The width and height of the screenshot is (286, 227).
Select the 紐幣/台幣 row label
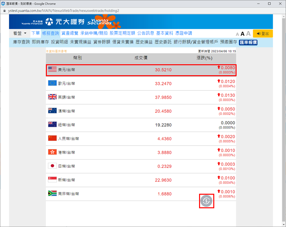point(67,125)
